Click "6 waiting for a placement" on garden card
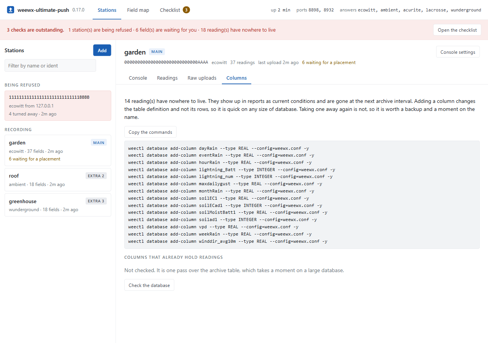Image resolution: width=488 pixels, height=343 pixels. click(x=35, y=159)
